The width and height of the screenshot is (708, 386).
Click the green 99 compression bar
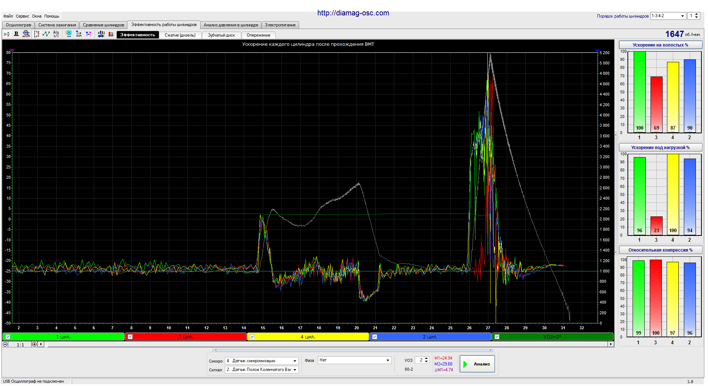(638, 299)
